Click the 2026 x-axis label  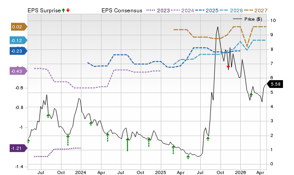click(240, 172)
